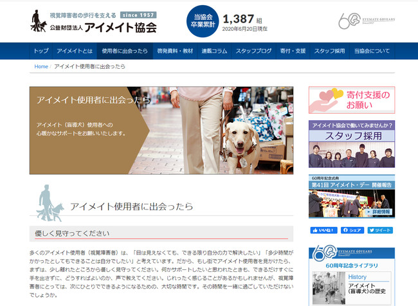Share the page with the Facebook シェア button
The width and height of the screenshot is (418, 306).
352,230
